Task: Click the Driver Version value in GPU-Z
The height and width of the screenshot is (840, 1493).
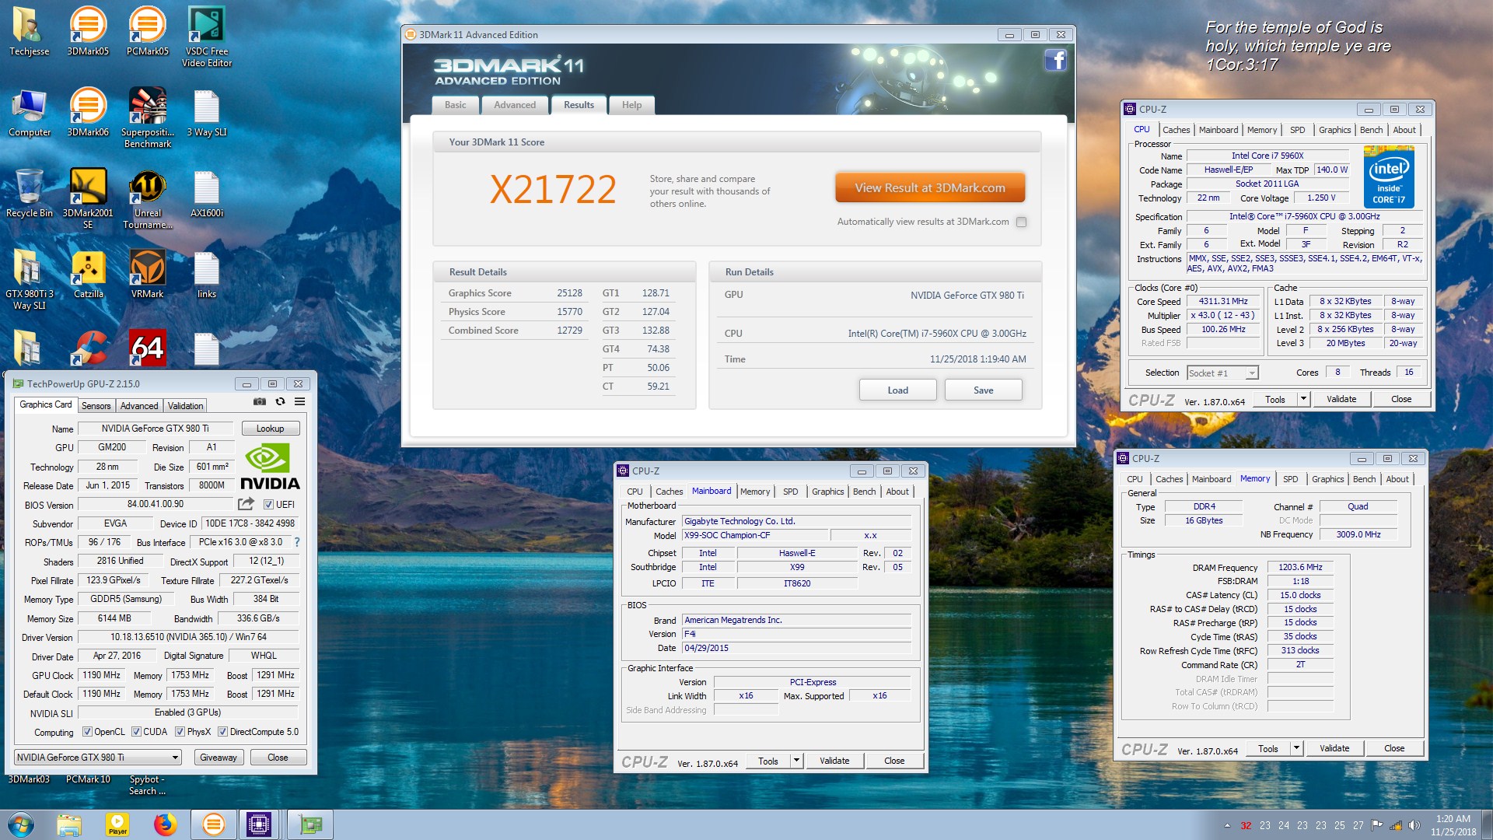Action: 188,637
